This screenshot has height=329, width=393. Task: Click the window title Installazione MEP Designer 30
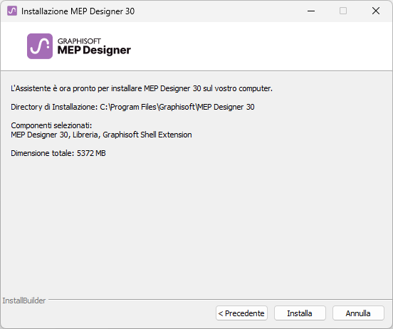[x=78, y=11]
